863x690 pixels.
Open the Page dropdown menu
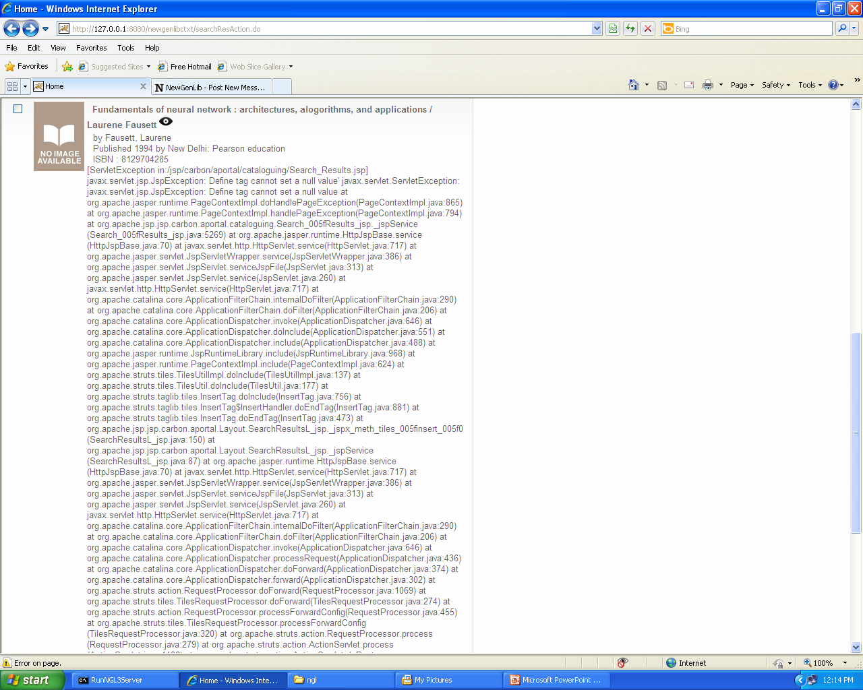(x=742, y=85)
